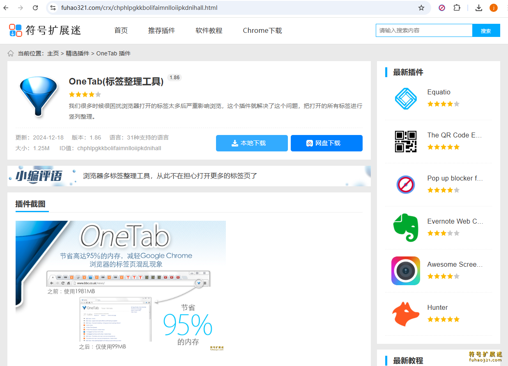Image resolution: width=508 pixels, height=366 pixels.
Task: Click the home icon in breadcrumb
Action: tap(11, 53)
